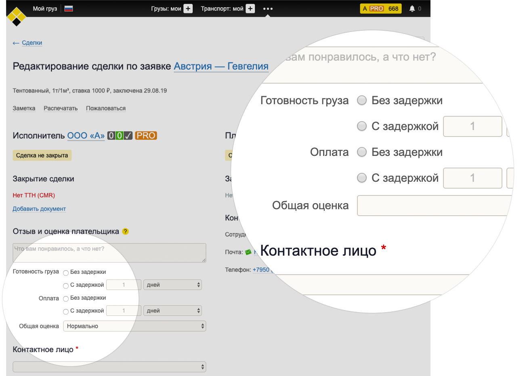Click the notification bell icon
Viewport: 525px width, 376px height.
click(412, 8)
